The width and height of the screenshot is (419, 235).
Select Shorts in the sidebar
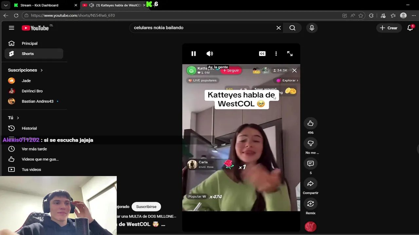(x=34, y=54)
